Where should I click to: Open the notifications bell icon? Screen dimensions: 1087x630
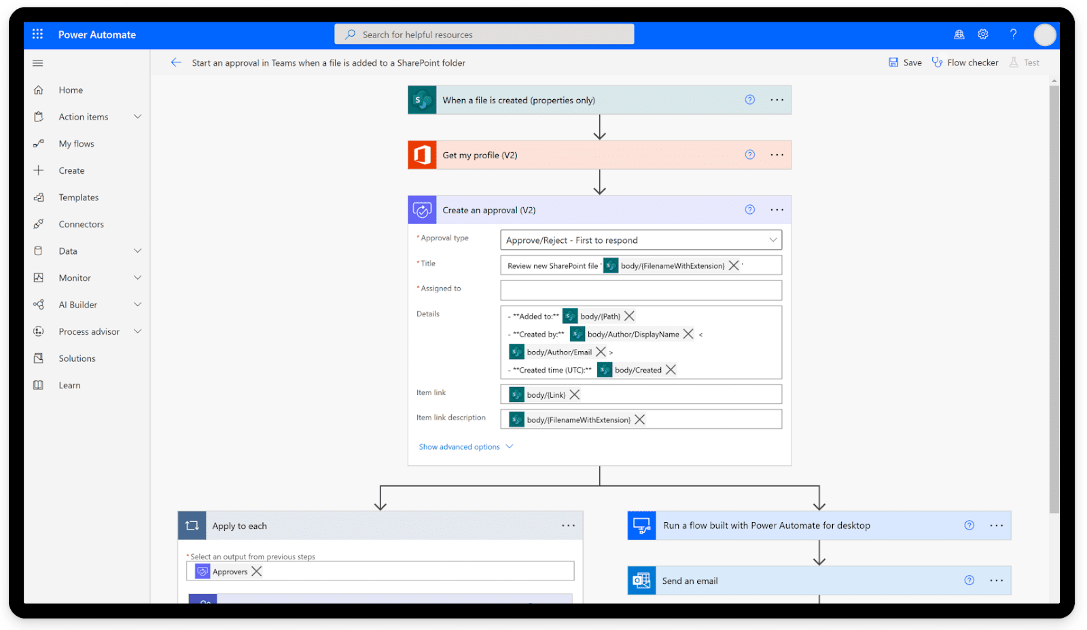point(959,34)
